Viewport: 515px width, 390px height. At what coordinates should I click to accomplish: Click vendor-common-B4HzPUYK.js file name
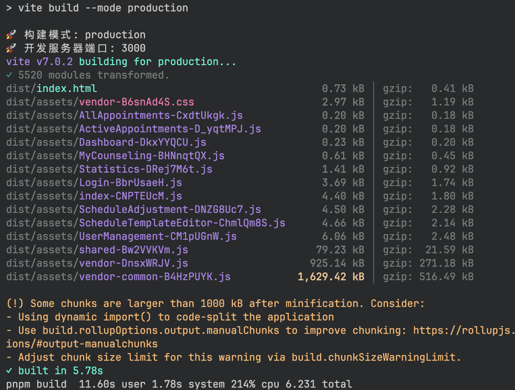click(154, 277)
